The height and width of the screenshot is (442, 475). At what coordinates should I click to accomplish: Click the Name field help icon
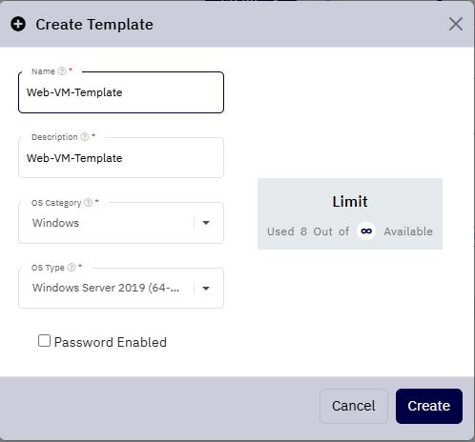click(62, 71)
